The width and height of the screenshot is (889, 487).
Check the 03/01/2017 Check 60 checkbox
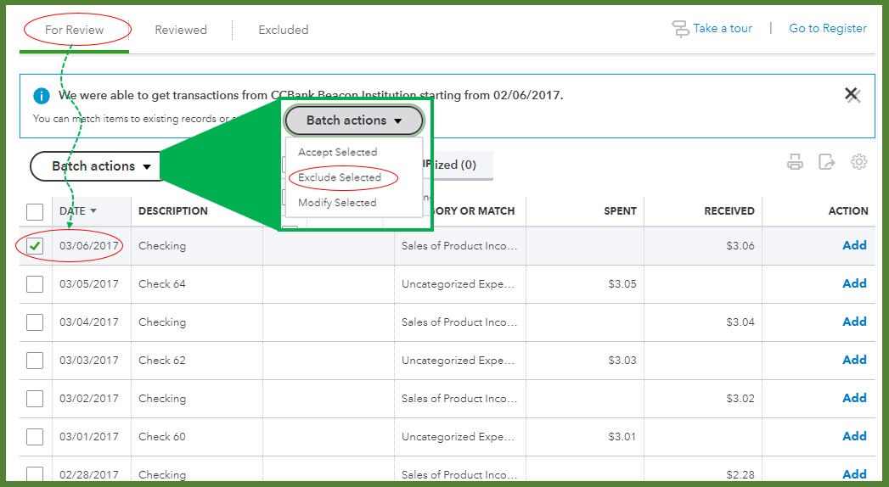pos(35,437)
